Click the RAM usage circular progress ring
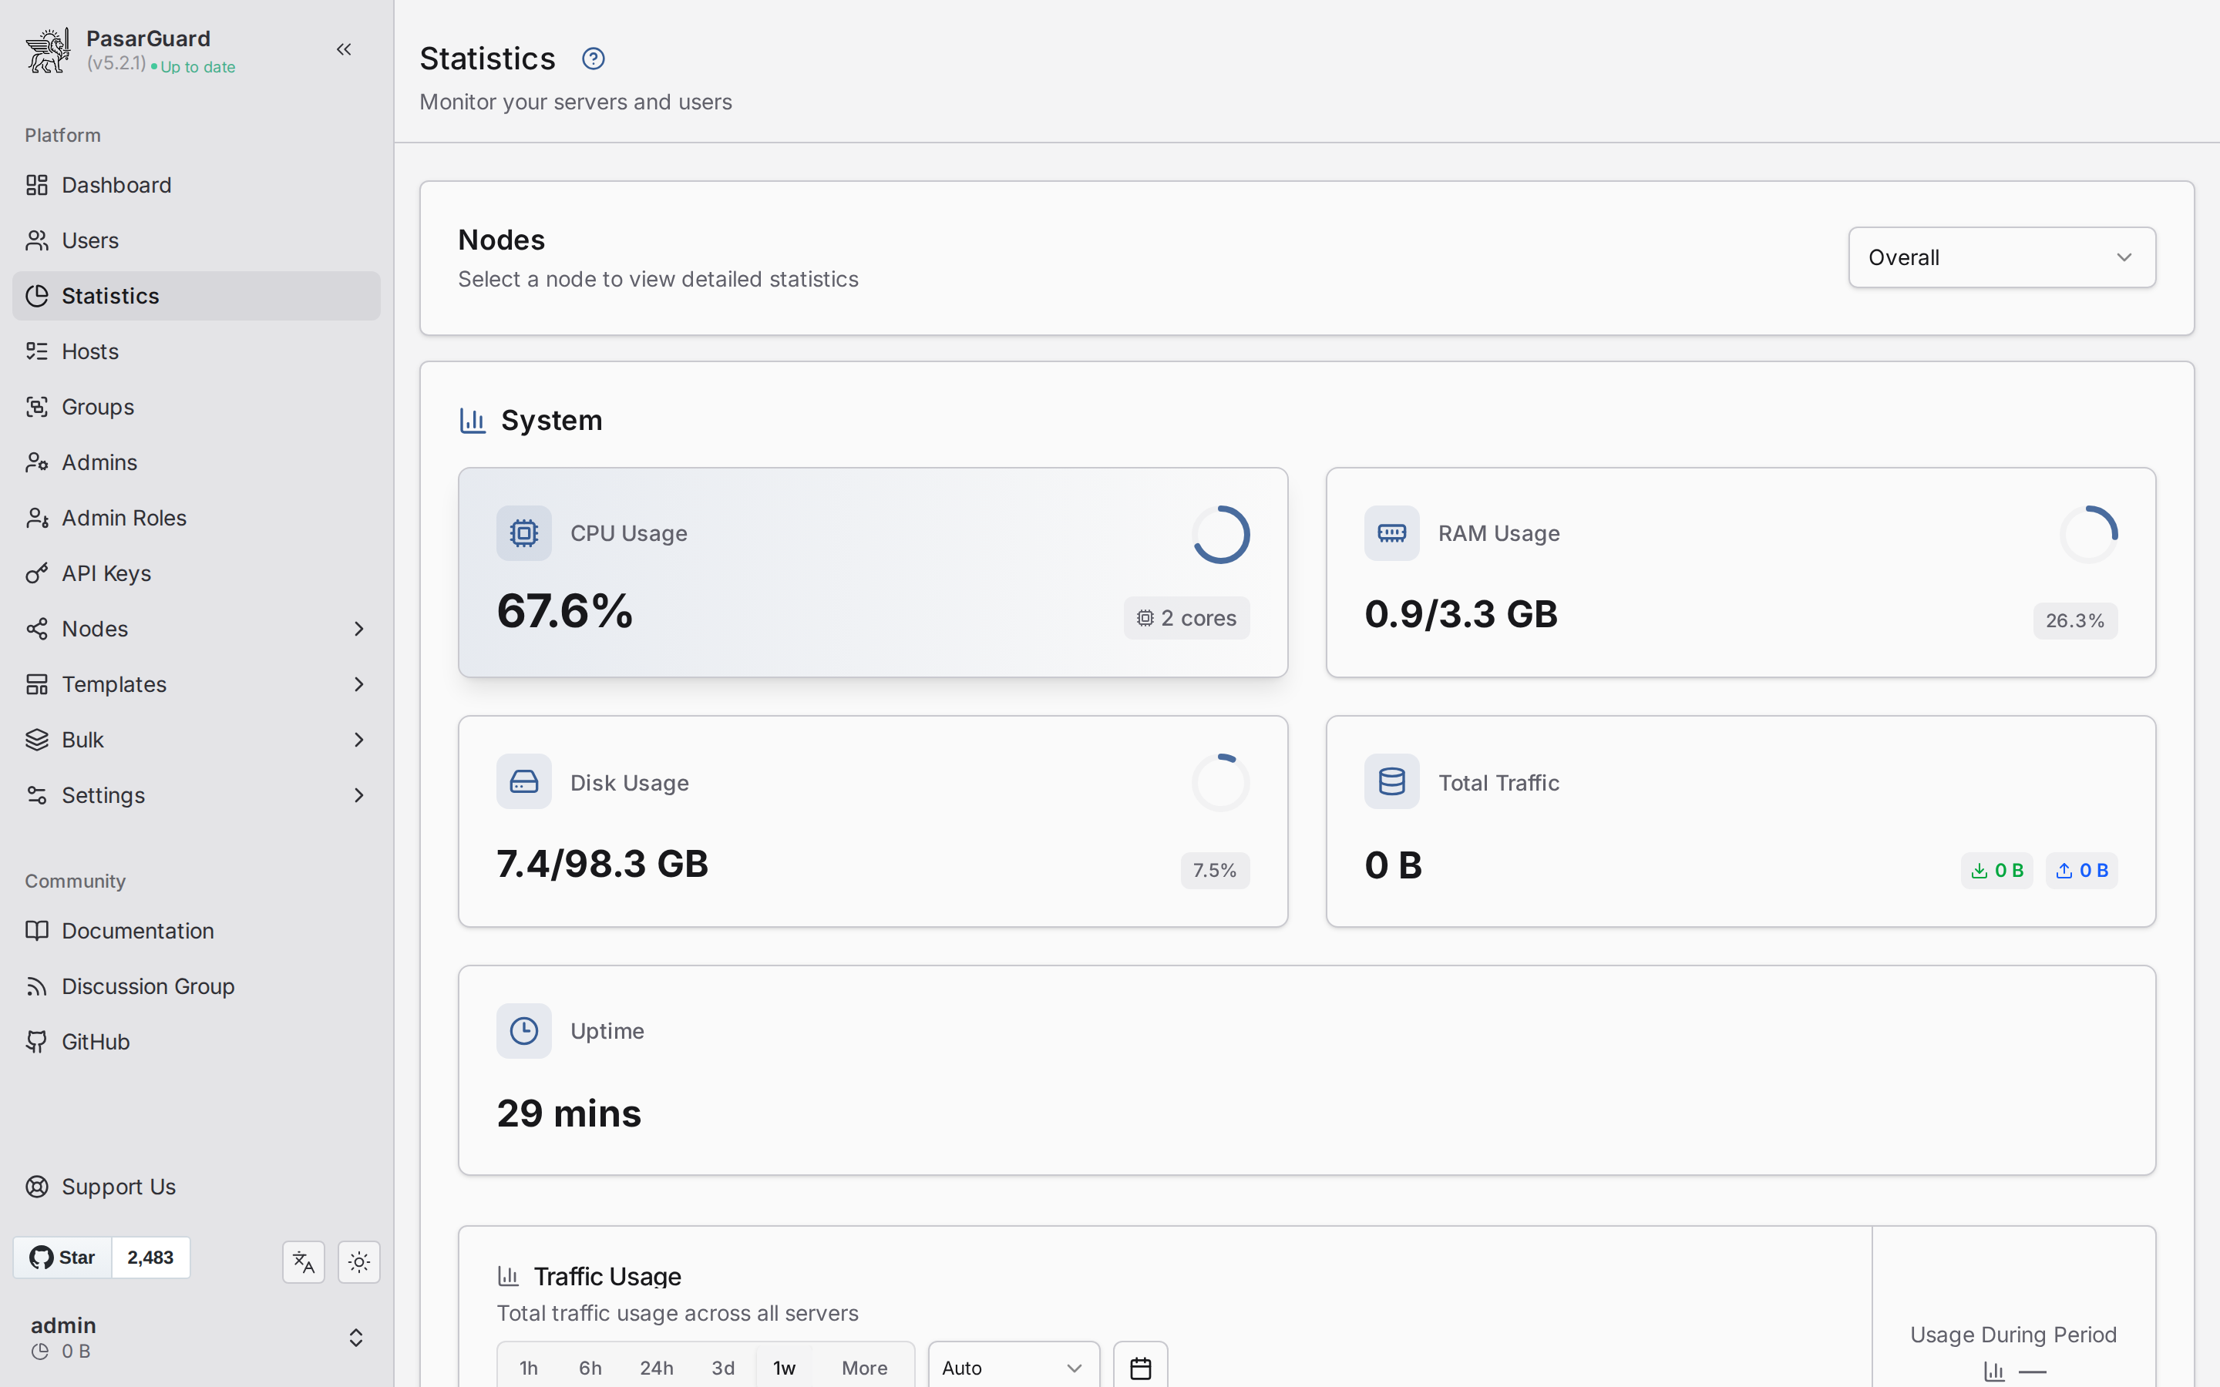Viewport: 2220px width, 1387px height. tap(2088, 534)
